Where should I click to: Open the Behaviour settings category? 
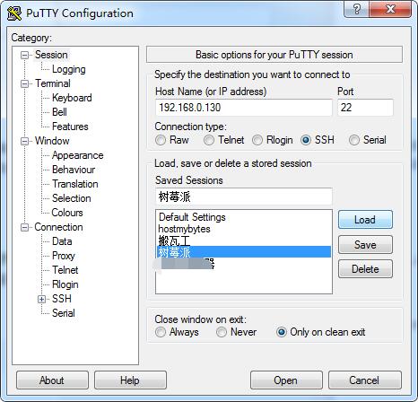(x=74, y=170)
